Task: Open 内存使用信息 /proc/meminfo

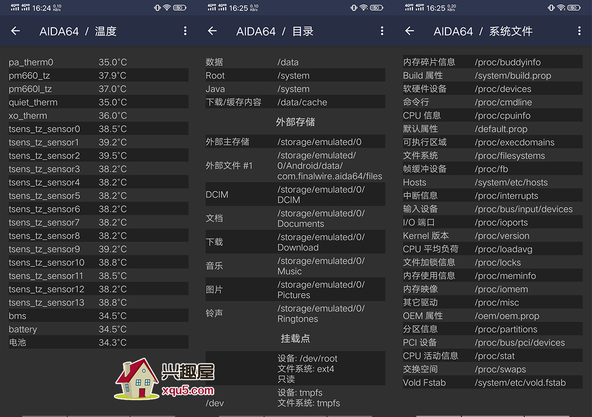Action: [x=493, y=275]
